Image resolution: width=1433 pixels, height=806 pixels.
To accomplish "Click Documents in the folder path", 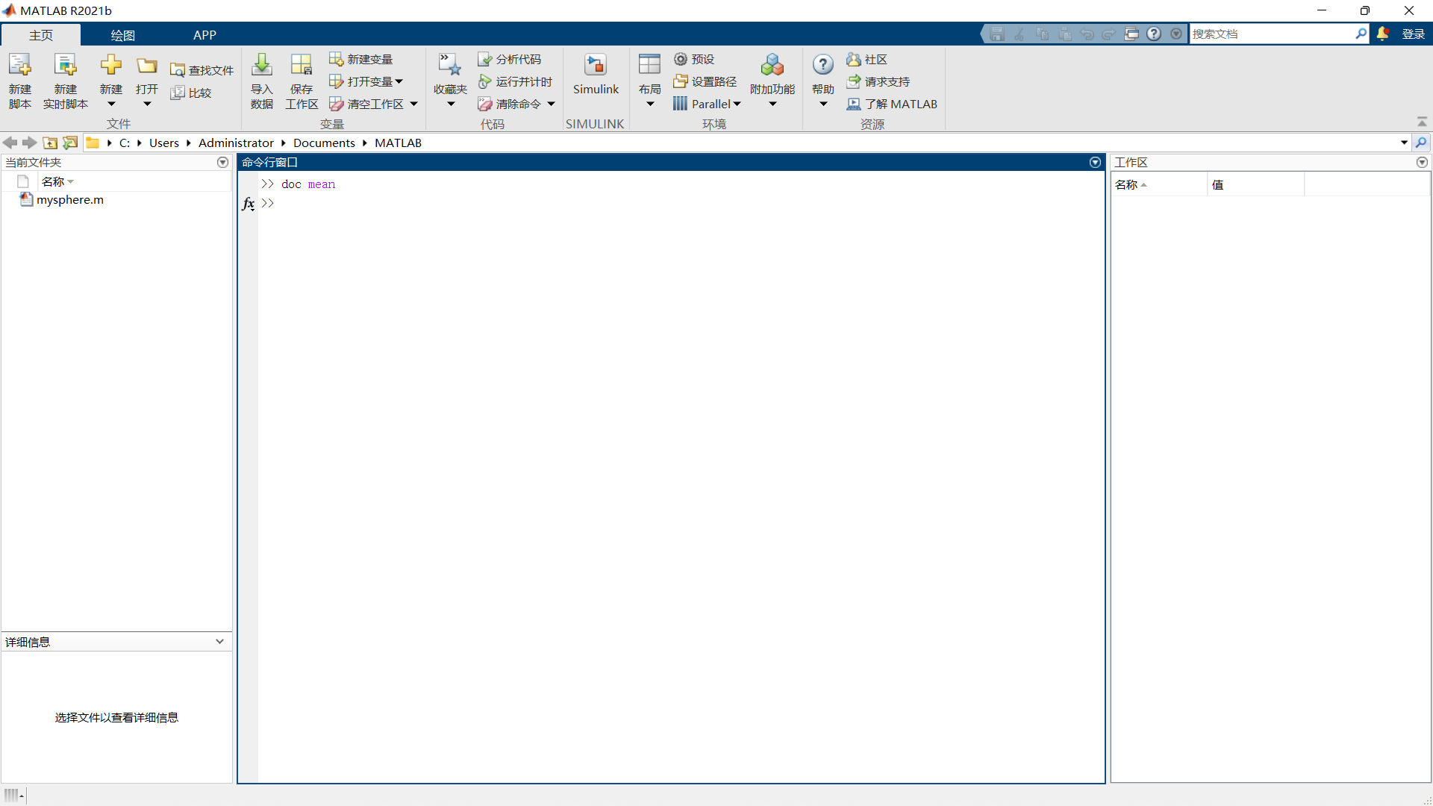I will (x=324, y=143).
